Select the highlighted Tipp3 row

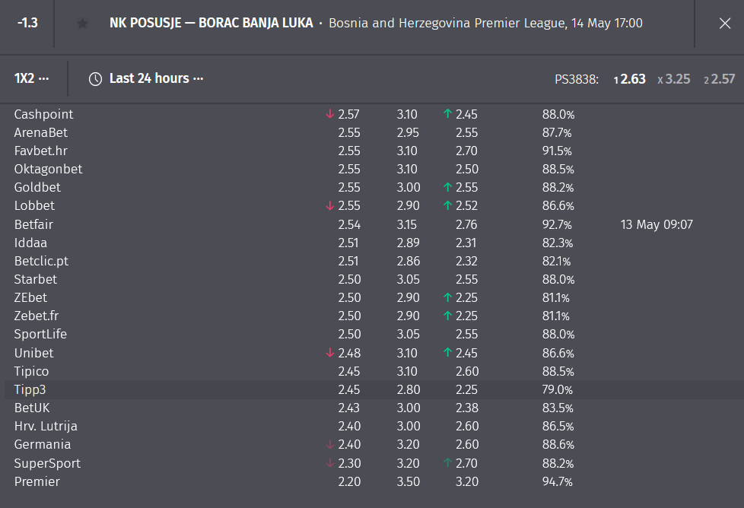[x=372, y=390]
